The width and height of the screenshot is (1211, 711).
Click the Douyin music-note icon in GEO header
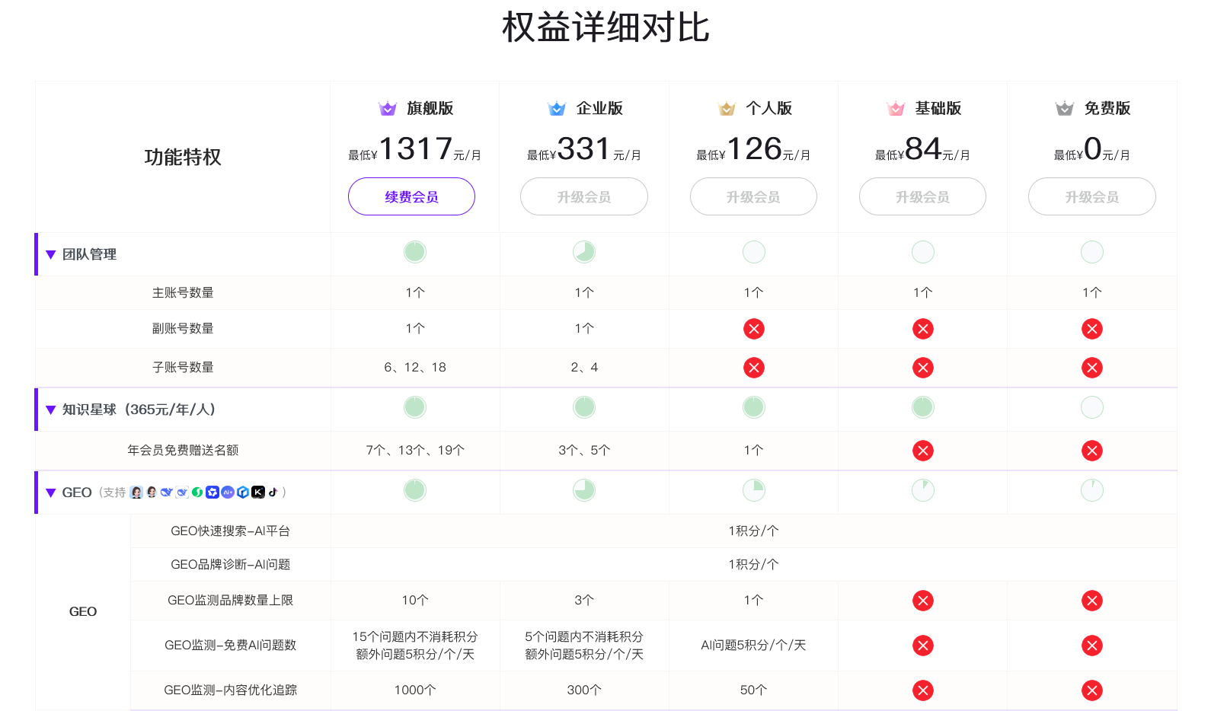(x=273, y=493)
